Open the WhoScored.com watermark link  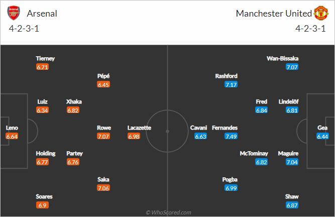(168, 212)
